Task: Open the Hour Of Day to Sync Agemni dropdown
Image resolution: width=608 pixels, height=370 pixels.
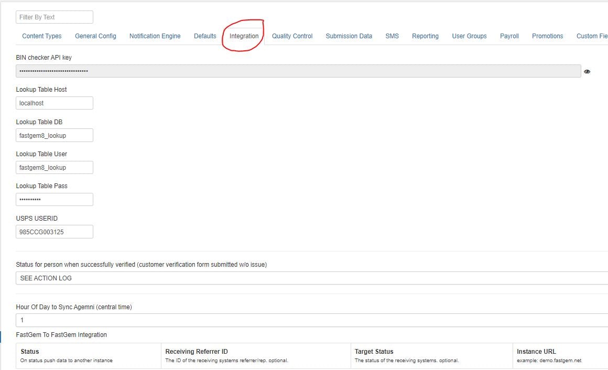Action: [312, 320]
